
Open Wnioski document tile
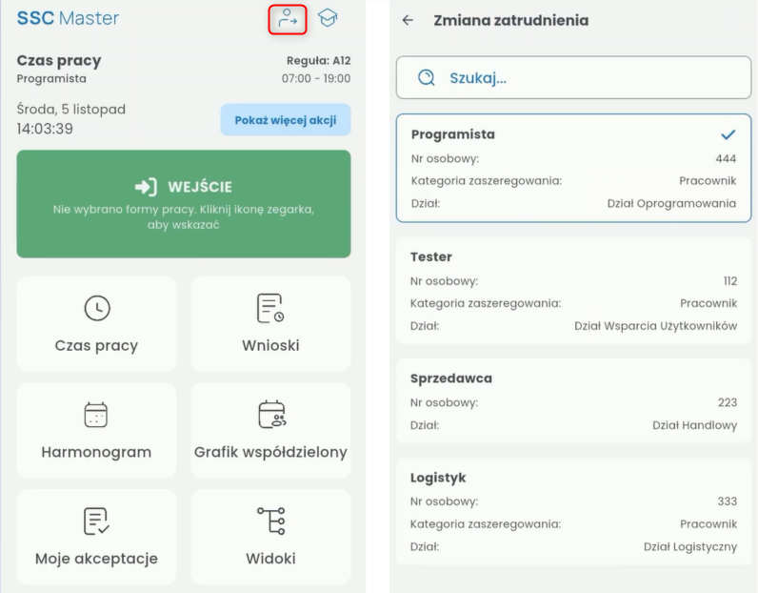[x=270, y=324]
